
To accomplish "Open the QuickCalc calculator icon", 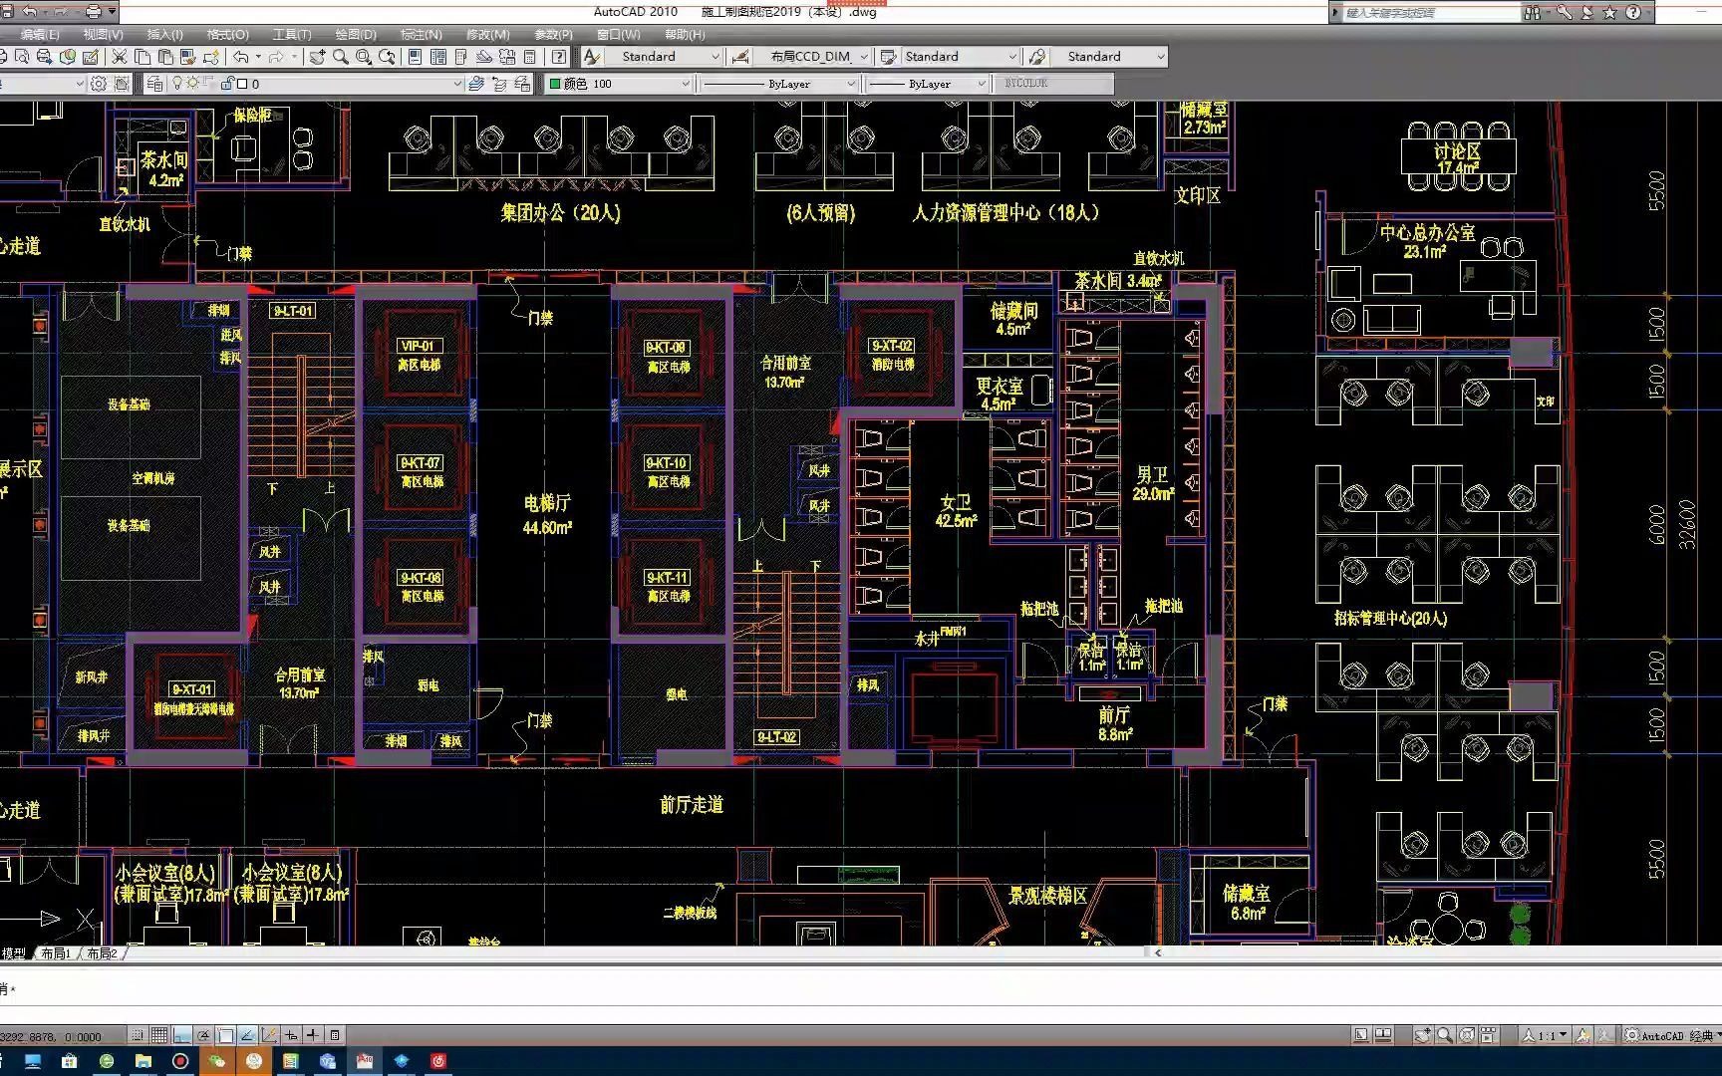I will 530,57.
